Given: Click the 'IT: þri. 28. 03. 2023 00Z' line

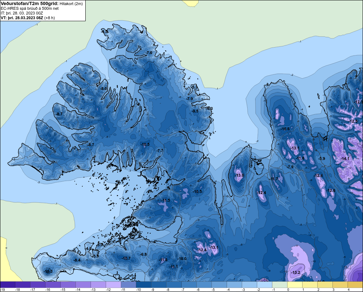Looking at the screenshot, I should click(22, 13).
